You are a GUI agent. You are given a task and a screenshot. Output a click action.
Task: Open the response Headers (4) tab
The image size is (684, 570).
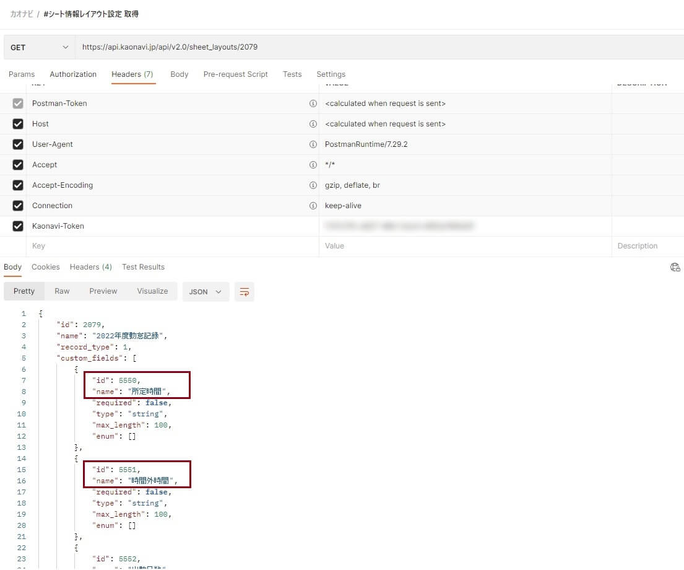tap(91, 267)
